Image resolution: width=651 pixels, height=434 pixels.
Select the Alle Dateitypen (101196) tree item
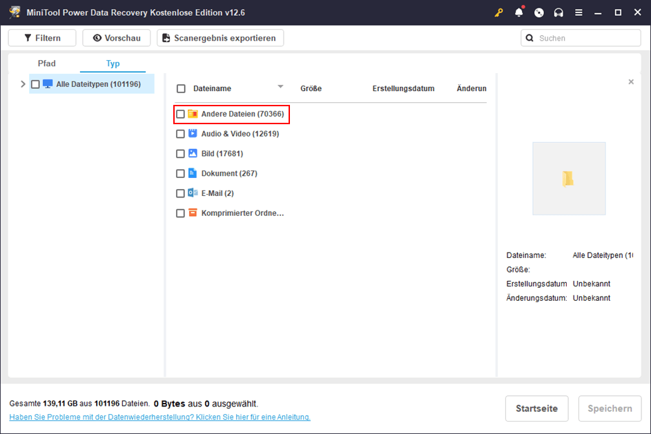pos(92,84)
